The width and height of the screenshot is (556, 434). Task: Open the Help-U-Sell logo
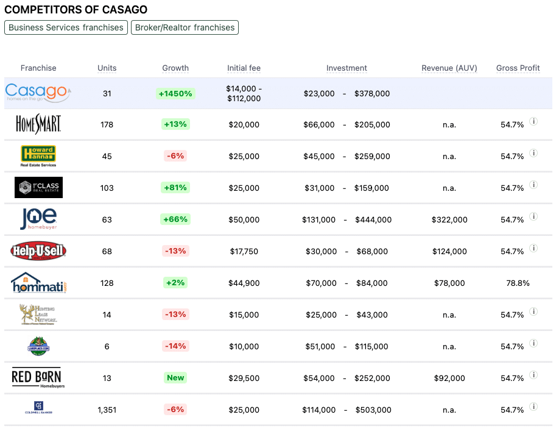coord(38,251)
